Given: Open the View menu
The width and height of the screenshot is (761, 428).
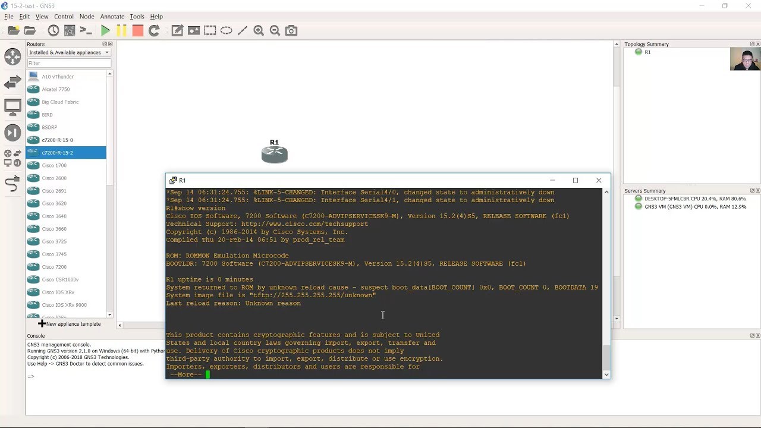Looking at the screenshot, I should coord(42,17).
